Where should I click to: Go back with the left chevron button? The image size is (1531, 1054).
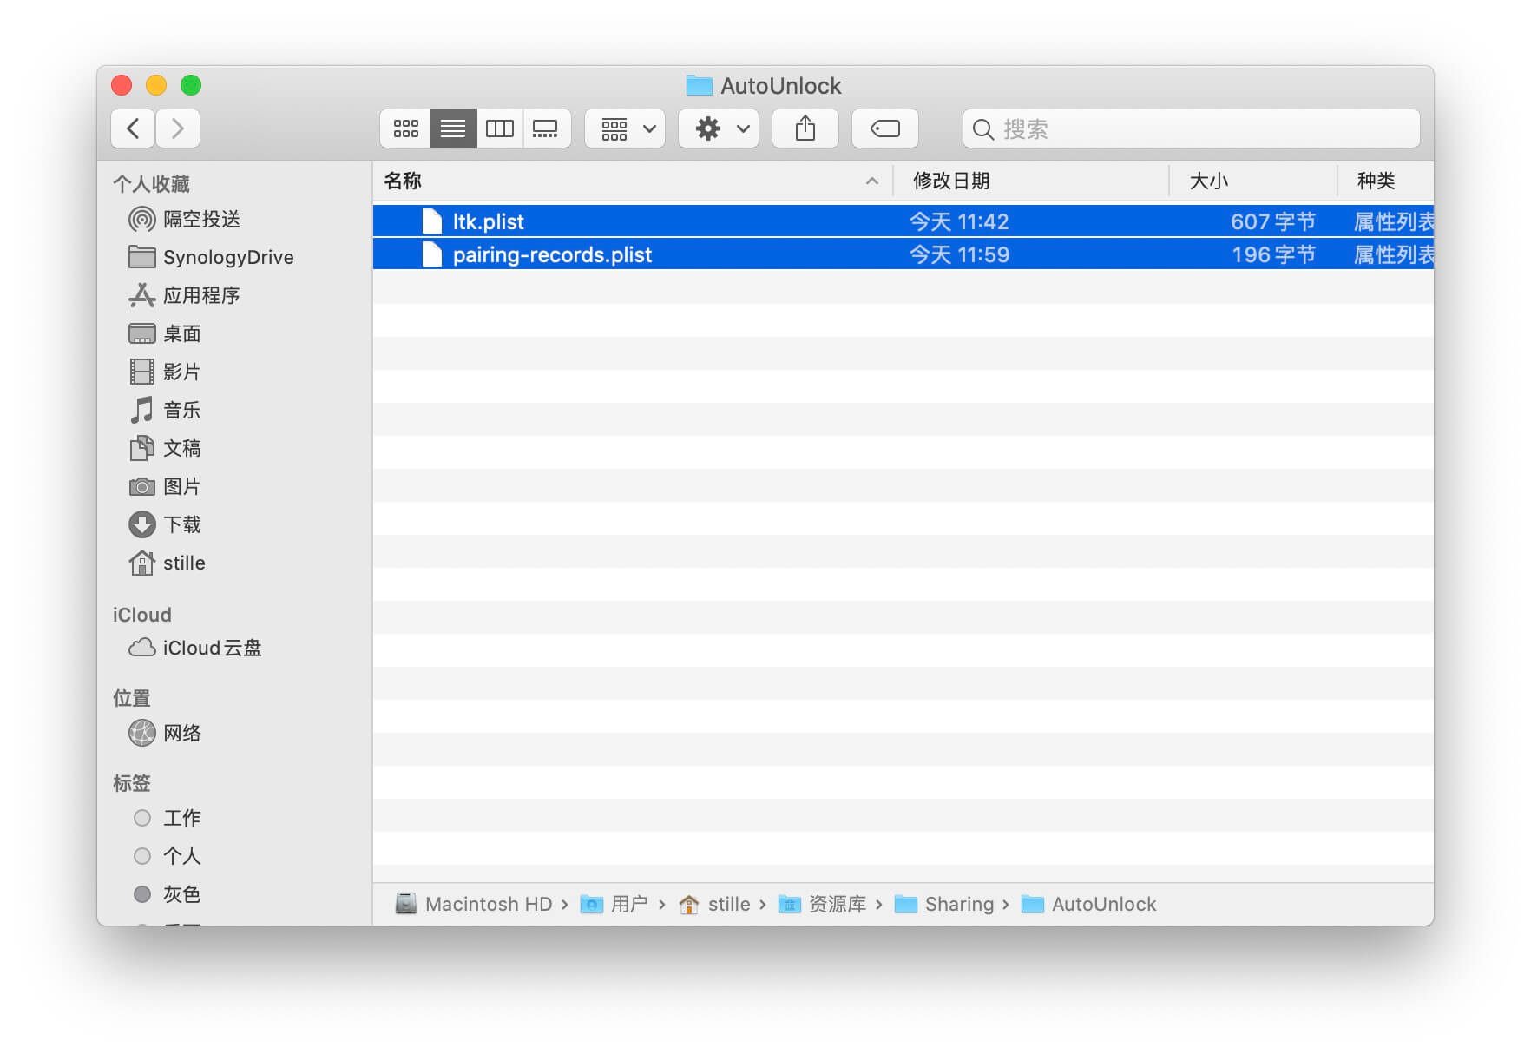[x=133, y=128]
